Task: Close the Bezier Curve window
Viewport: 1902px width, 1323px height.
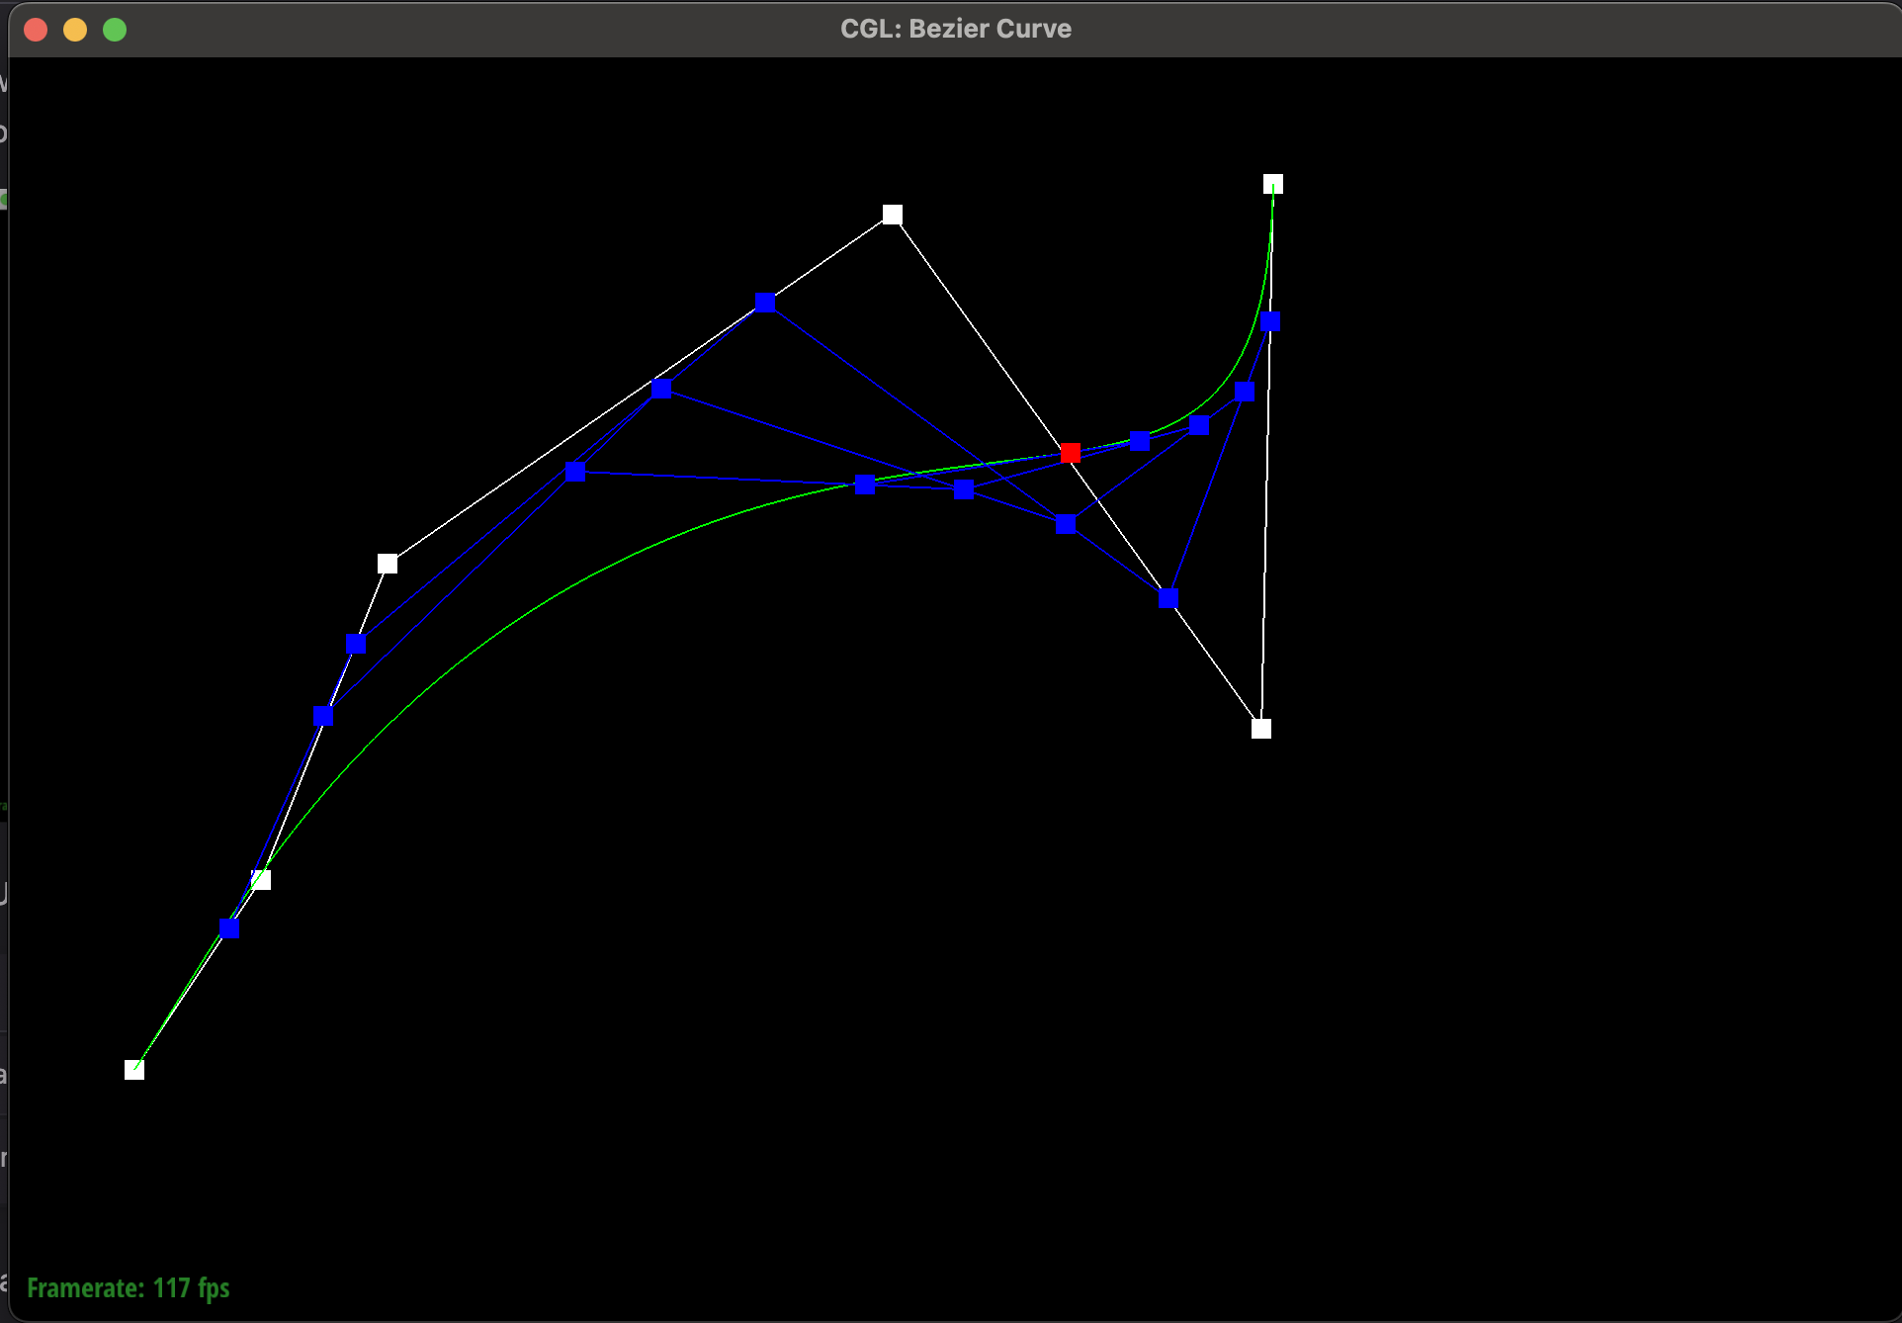Action: tap(37, 30)
